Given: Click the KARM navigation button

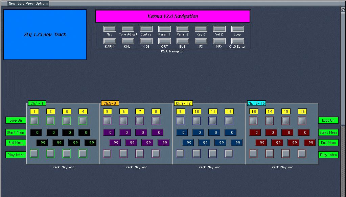Looking at the screenshot, I should [x=110, y=41].
